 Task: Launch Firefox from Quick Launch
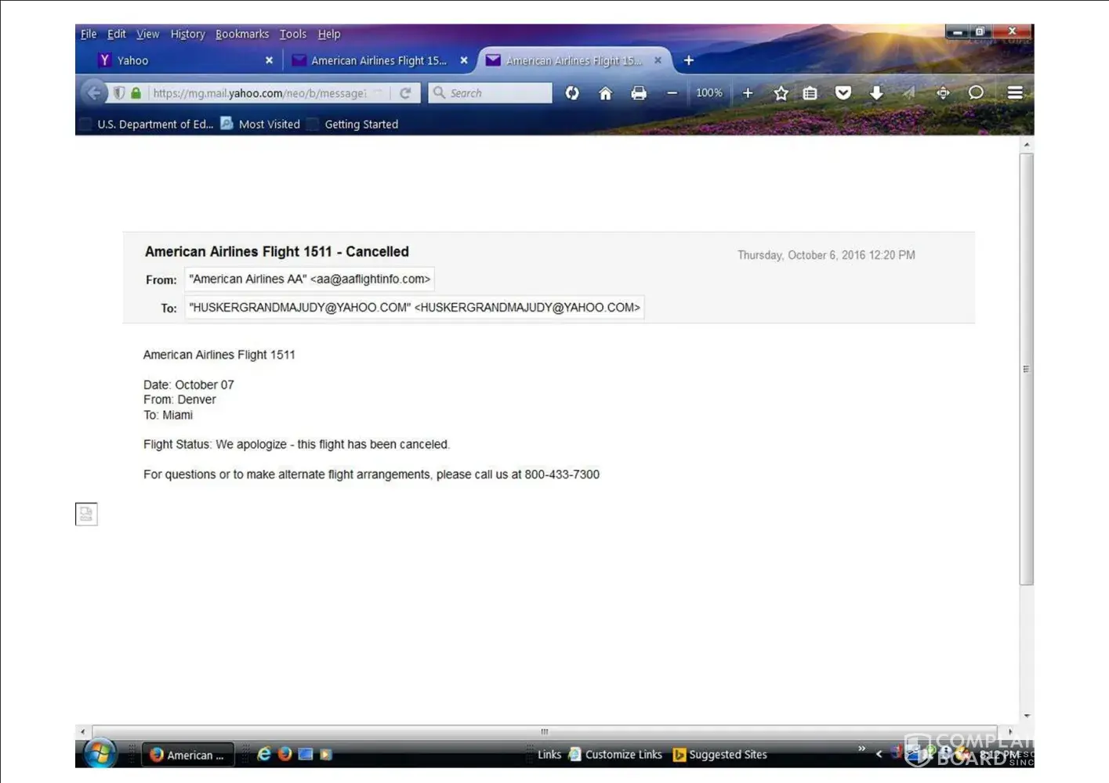(285, 754)
